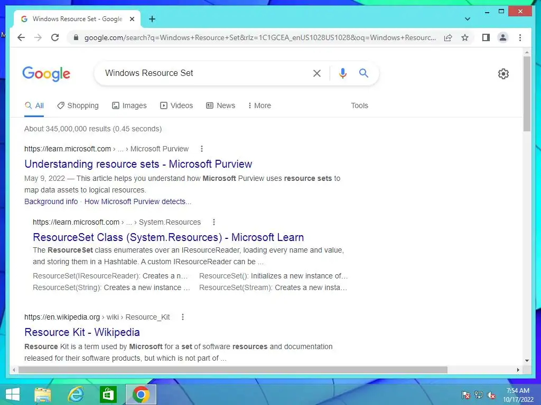Switch to Shopping results
541x405 pixels.
click(78, 105)
